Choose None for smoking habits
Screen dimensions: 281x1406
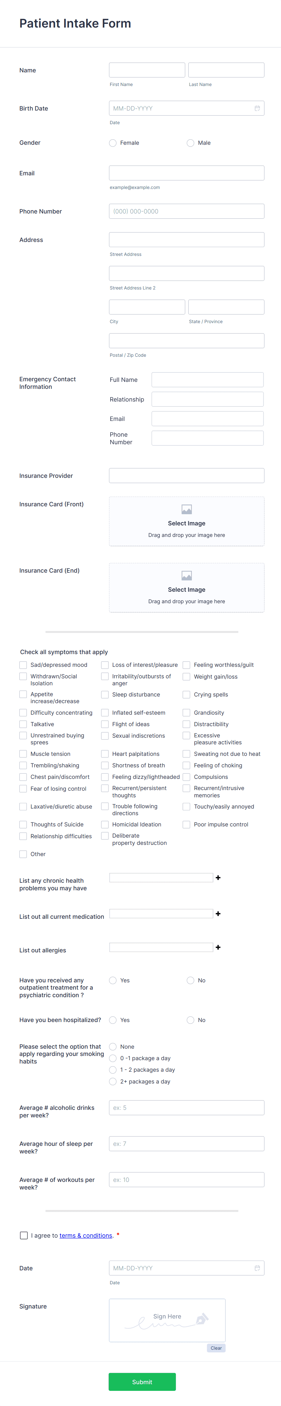coord(113,1046)
